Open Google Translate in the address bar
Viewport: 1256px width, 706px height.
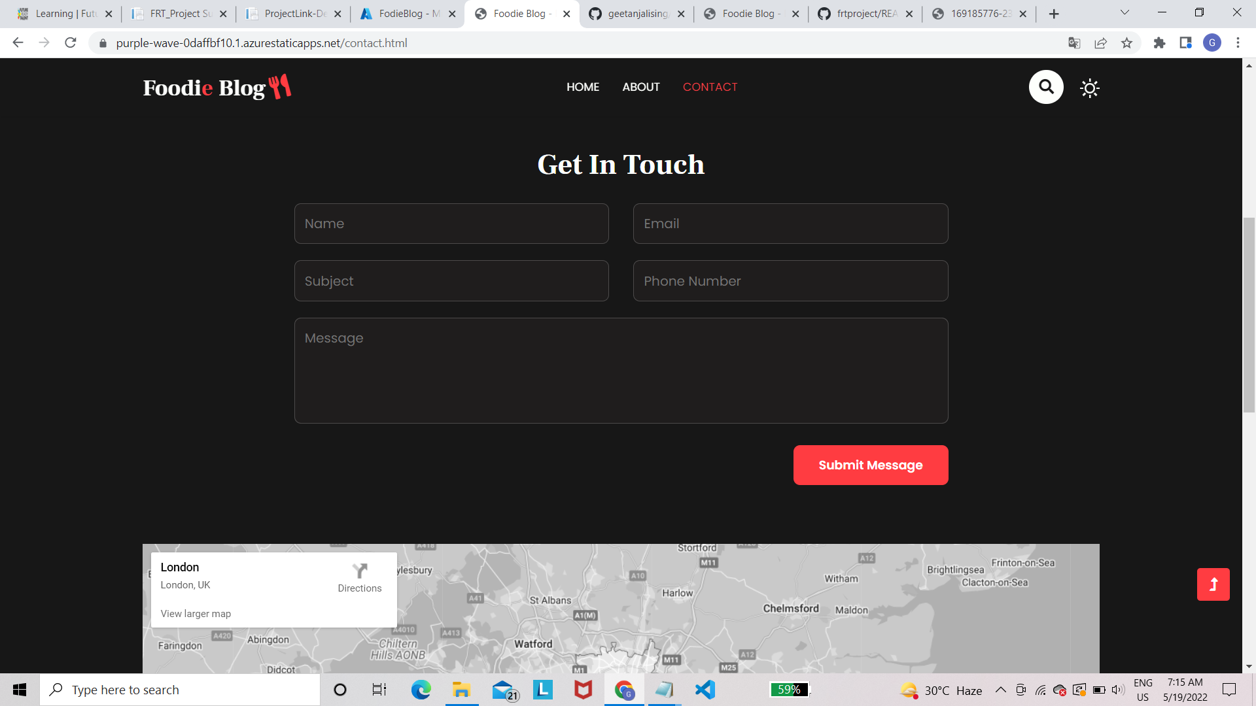click(1073, 42)
